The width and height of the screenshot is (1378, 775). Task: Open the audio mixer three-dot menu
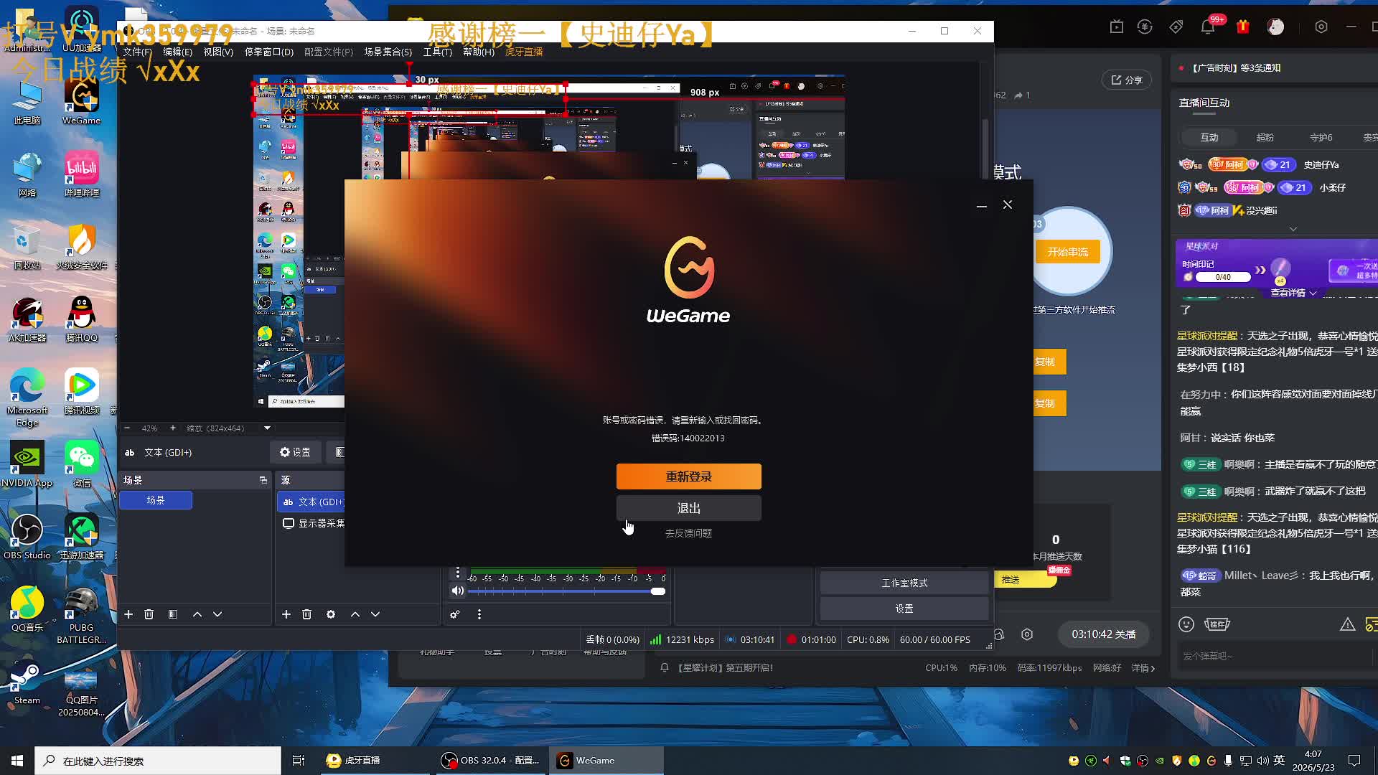479,614
